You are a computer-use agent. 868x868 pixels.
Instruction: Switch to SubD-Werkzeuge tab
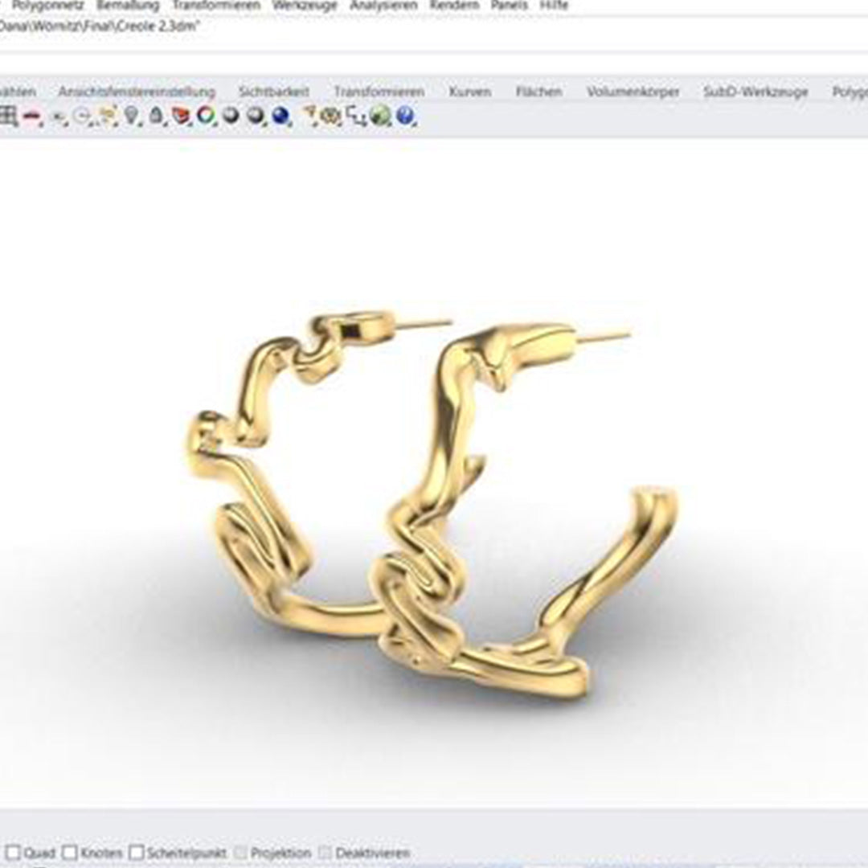(x=755, y=92)
